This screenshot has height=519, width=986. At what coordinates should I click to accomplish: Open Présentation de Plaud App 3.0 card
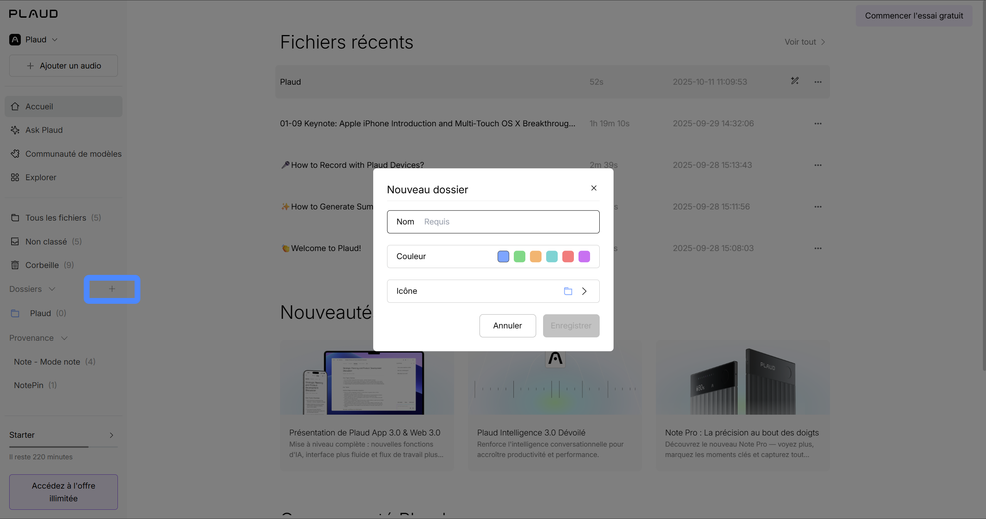[x=367, y=405]
